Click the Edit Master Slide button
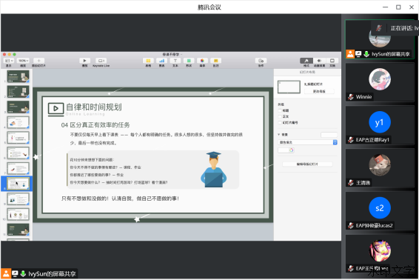Screen dimensions: 419x280 point(307,164)
